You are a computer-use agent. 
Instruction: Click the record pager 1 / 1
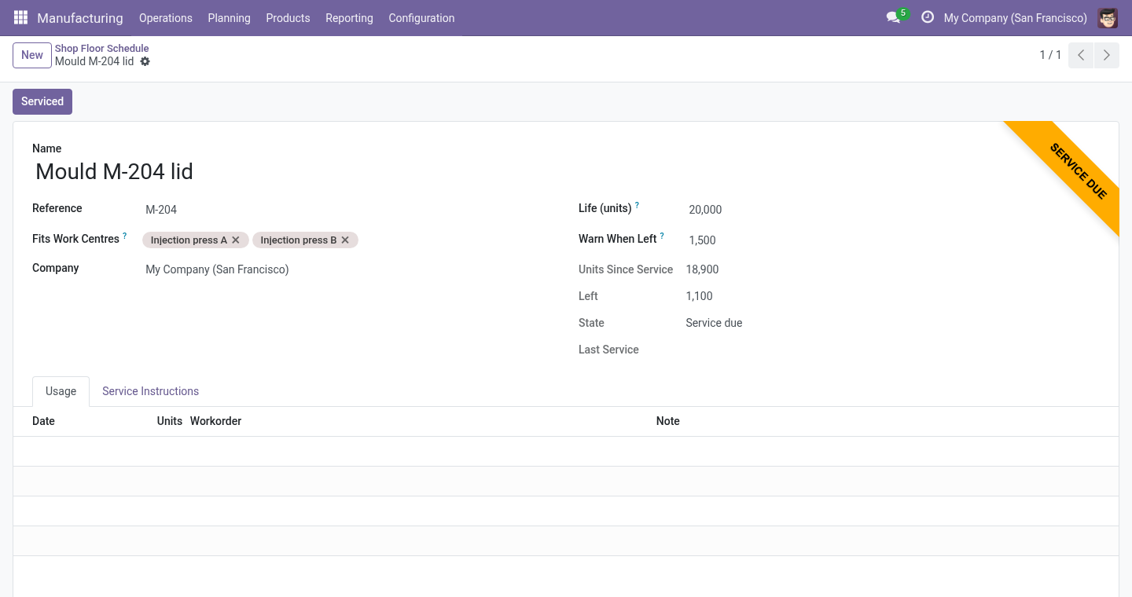click(1050, 55)
